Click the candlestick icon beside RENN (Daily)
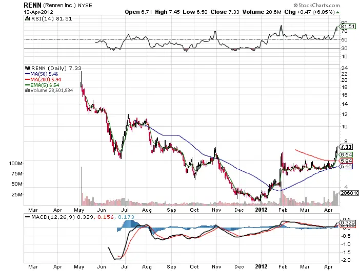Screen dimensions: 359x271 (x=28, y=68)
